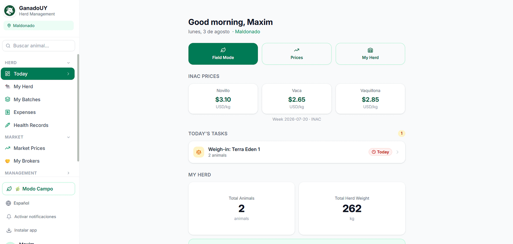Click the Field Mode button
The image size is (513, 244).
[223, 54]
